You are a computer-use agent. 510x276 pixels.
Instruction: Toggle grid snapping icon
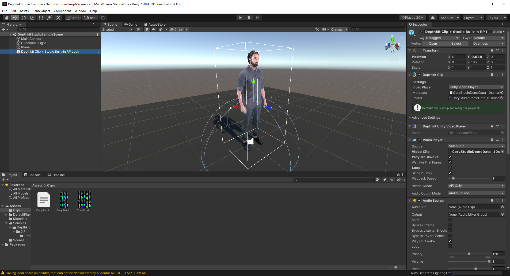coord(103,18)
